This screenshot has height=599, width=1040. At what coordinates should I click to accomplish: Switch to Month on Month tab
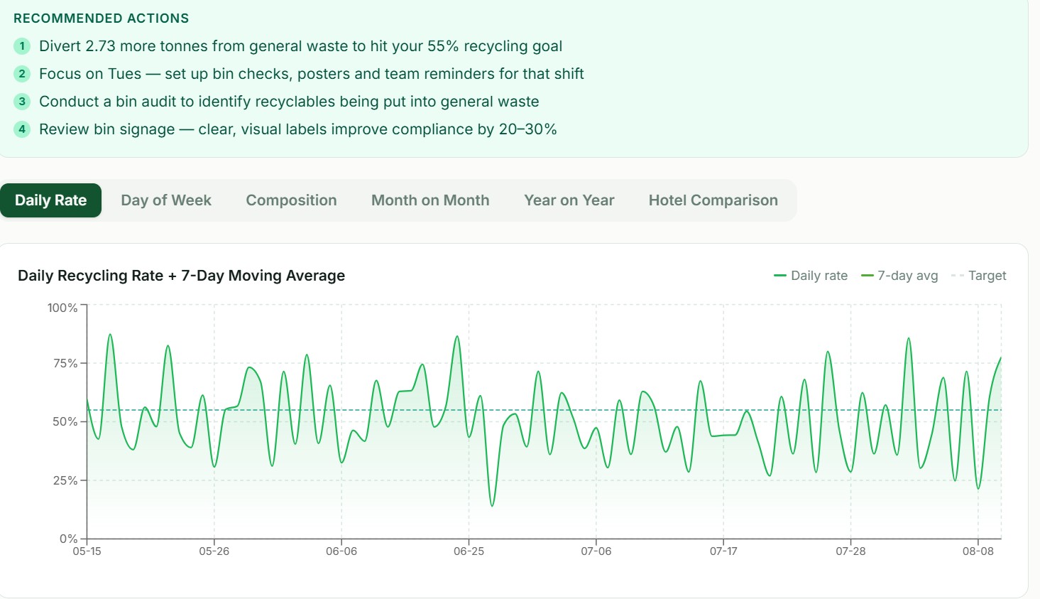[x=430, y=200]
